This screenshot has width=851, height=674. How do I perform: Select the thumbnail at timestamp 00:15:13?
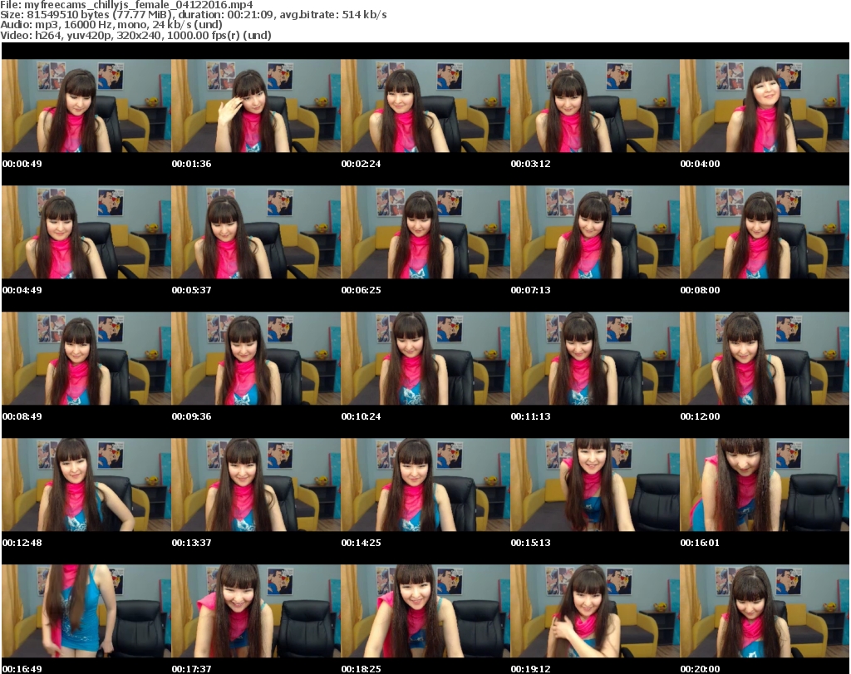[x=594, y=485]
